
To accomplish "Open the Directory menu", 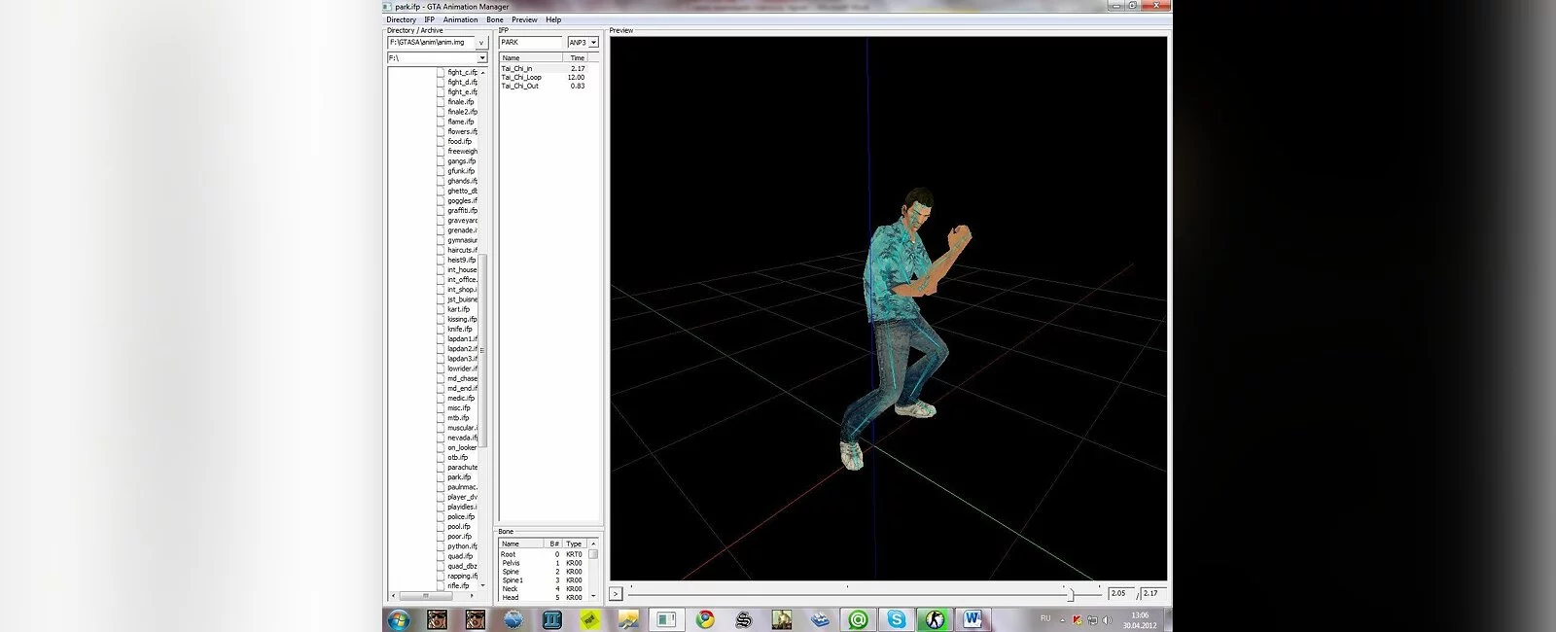I will tap(401, 19).
